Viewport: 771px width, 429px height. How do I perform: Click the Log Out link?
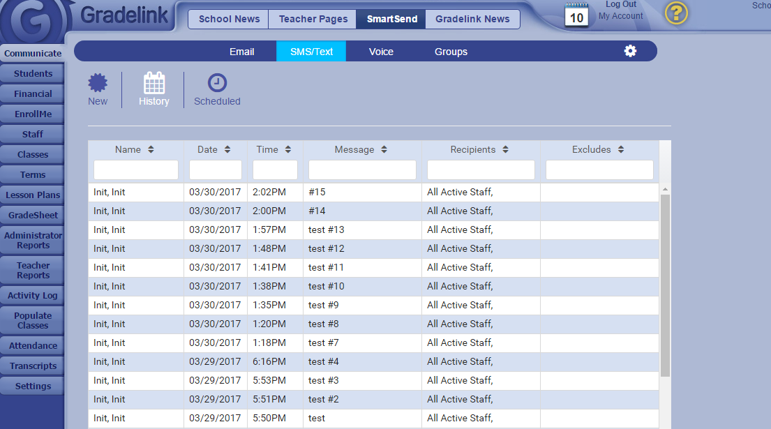[x=620, y=4]
